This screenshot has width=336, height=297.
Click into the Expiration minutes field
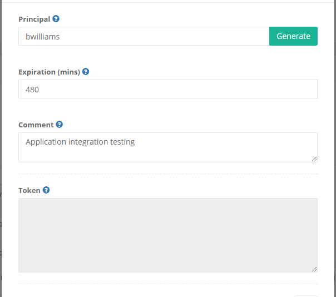pos(167,89)
